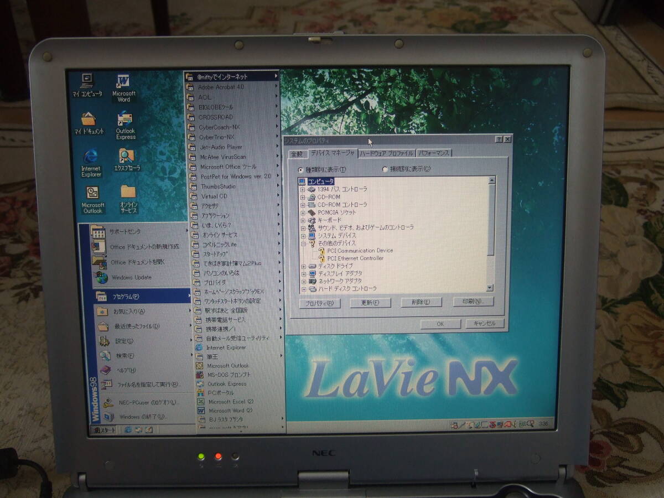Click the プロパティ(R) button
The height and width of the screenshot is (498, 664).
319,303
